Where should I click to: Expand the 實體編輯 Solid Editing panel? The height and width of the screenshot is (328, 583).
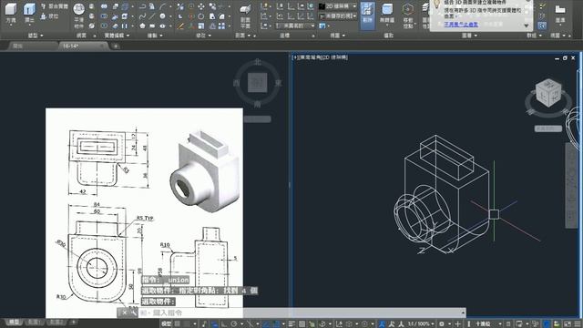point(117,36)
